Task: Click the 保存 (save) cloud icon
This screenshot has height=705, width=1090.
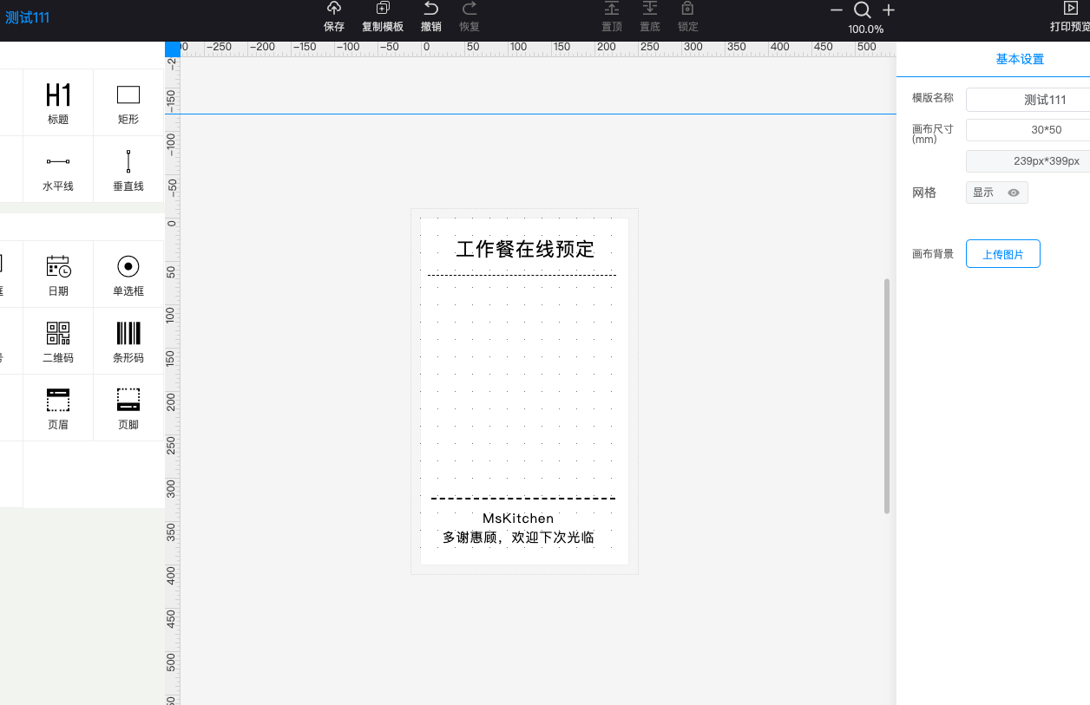Action: point(334,10)
